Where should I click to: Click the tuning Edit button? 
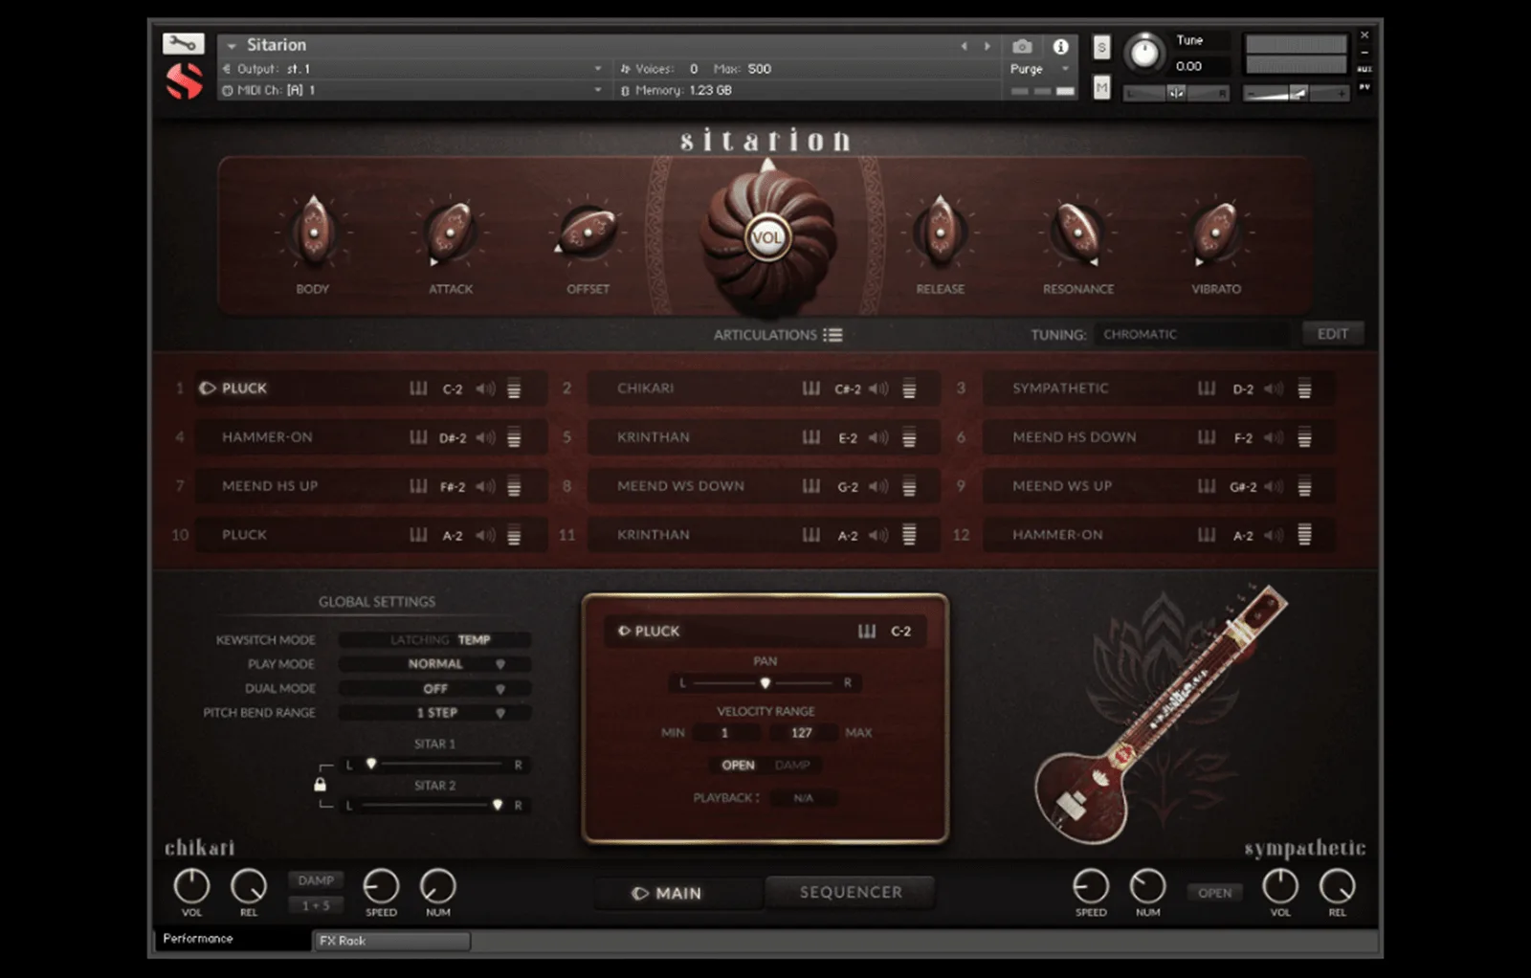(1333, 334)
